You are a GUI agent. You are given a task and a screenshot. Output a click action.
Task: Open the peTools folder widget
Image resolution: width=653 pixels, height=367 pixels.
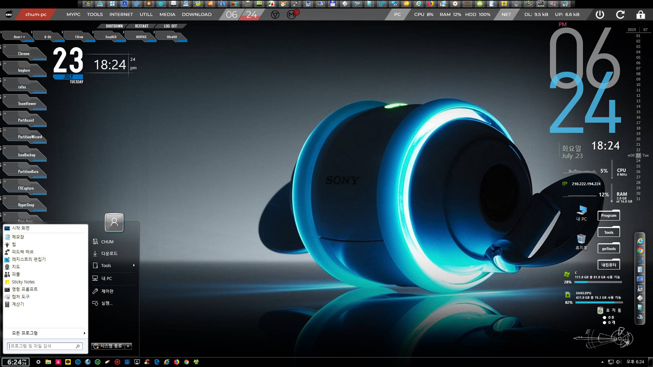[608, 249]
